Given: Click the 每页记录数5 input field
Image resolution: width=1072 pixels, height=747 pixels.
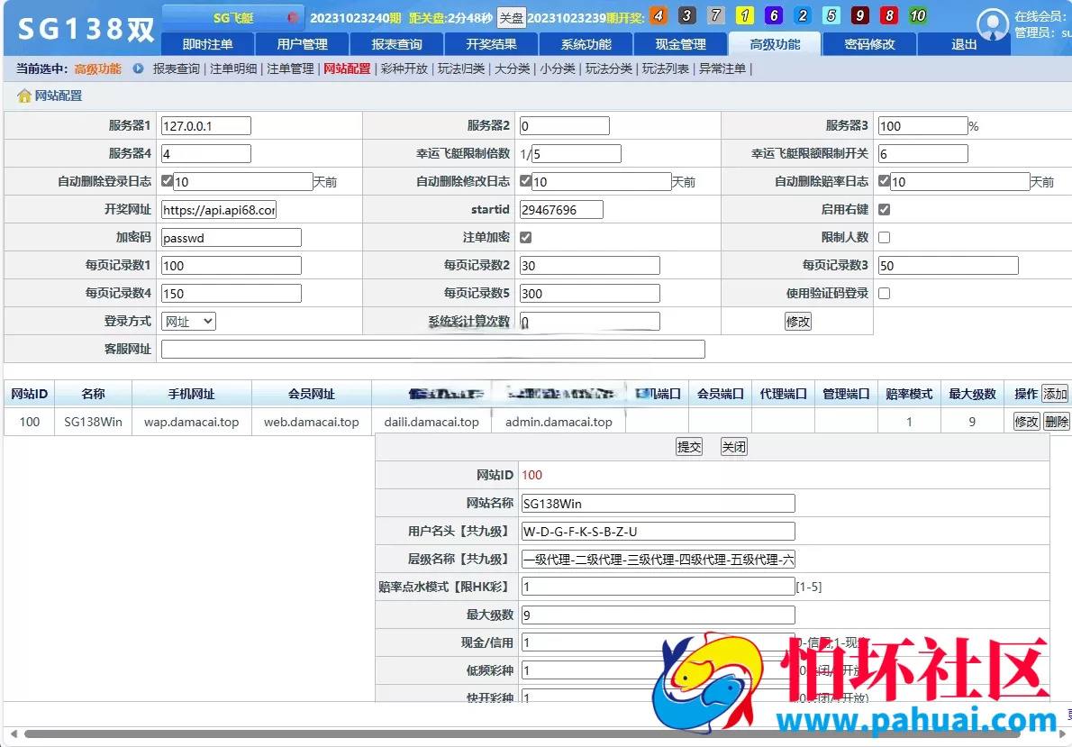Looking at the screenshot, I should pyautogui.click(x=589, y=294).
